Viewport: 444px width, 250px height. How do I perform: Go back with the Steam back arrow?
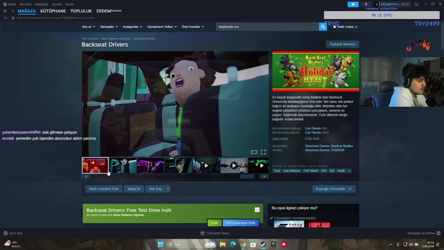(x=5, y=11)
